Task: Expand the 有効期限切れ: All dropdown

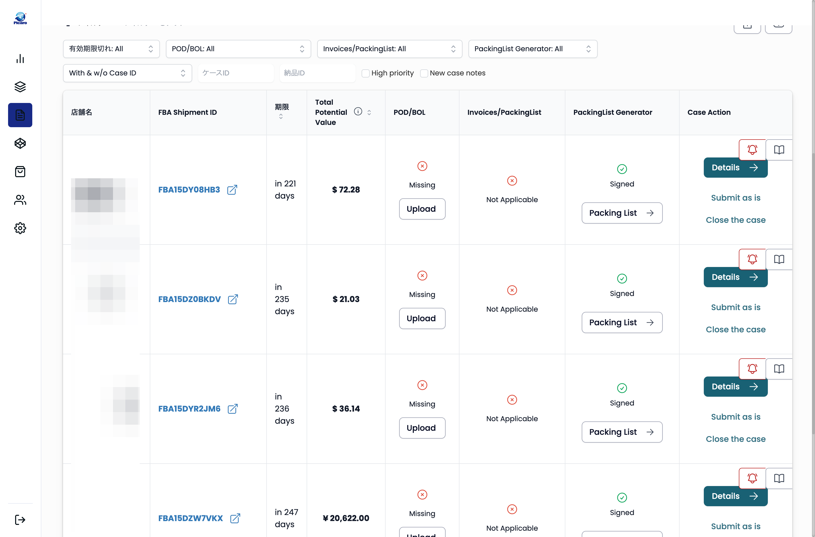Action: pos(111,49)
